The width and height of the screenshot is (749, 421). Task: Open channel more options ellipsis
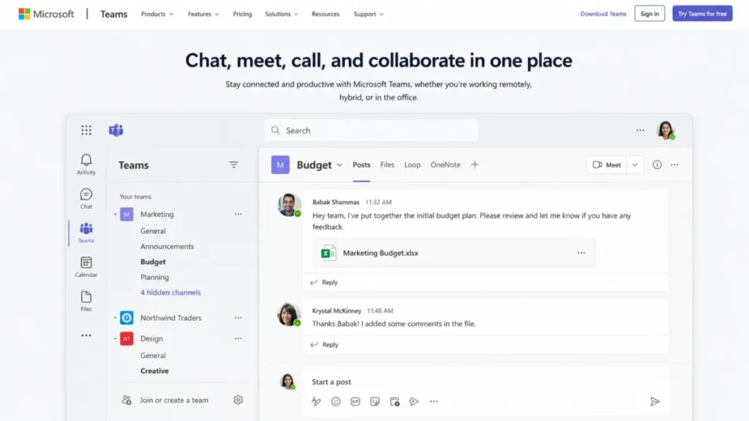coord(674,164)
